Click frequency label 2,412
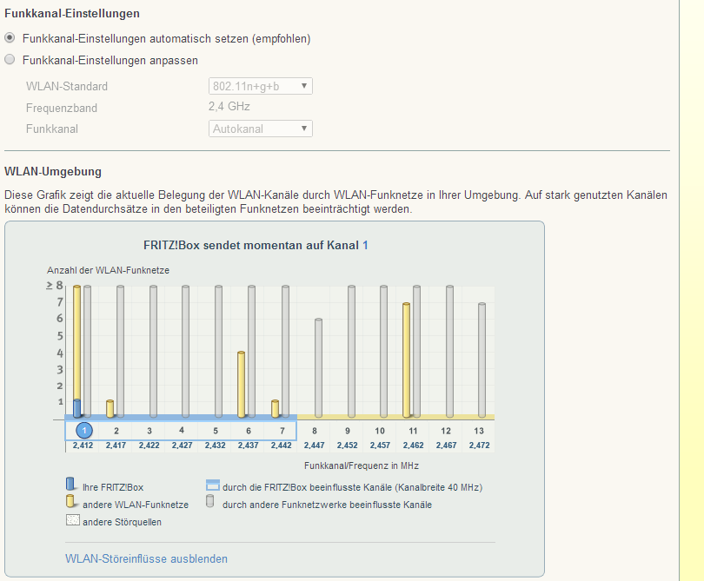Screen dimensions: 704x581 [83, 446]
